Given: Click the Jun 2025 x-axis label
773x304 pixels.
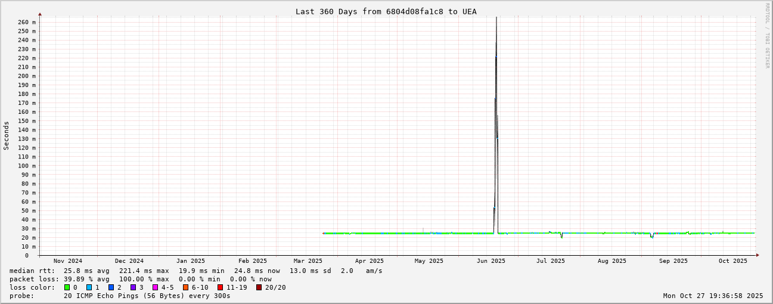Looking at the screenshot, I should [491, 261].
